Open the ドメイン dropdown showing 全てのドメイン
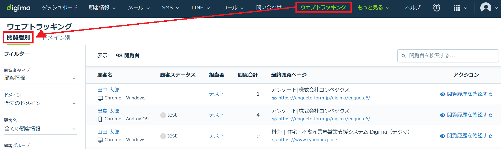 40,103
